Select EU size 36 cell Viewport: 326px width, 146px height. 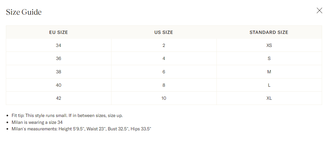click(59, 58)
